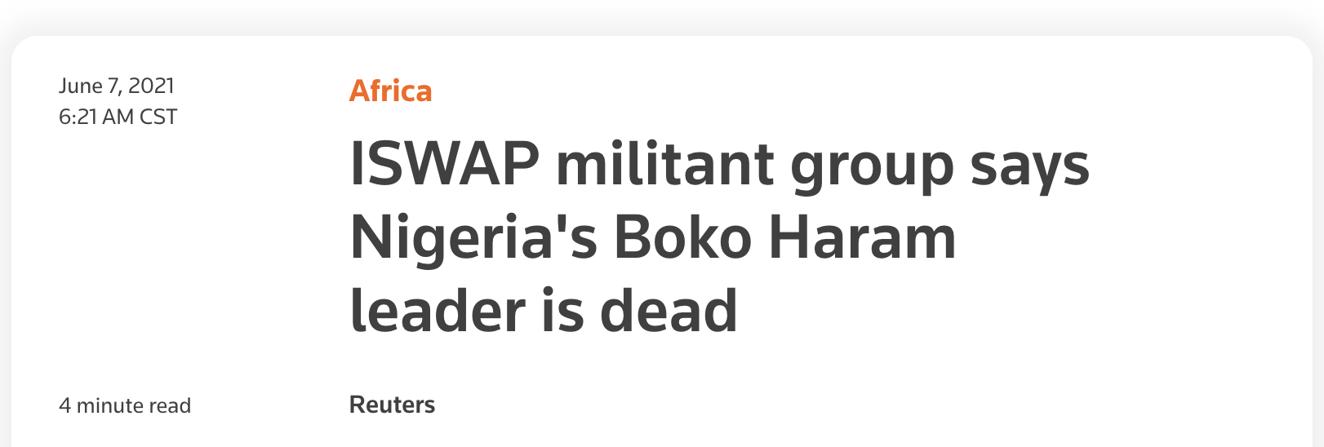Open the Africa section link

(x=390, y=91)
